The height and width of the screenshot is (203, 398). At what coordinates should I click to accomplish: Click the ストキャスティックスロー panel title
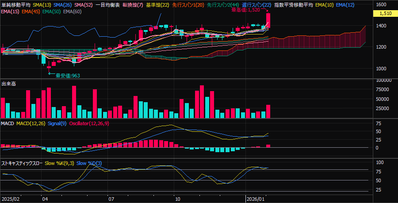[22, 163]
